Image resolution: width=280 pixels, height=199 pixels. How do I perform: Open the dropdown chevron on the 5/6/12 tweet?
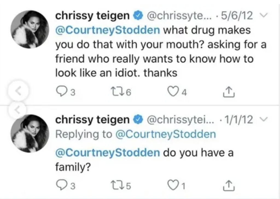264,15
